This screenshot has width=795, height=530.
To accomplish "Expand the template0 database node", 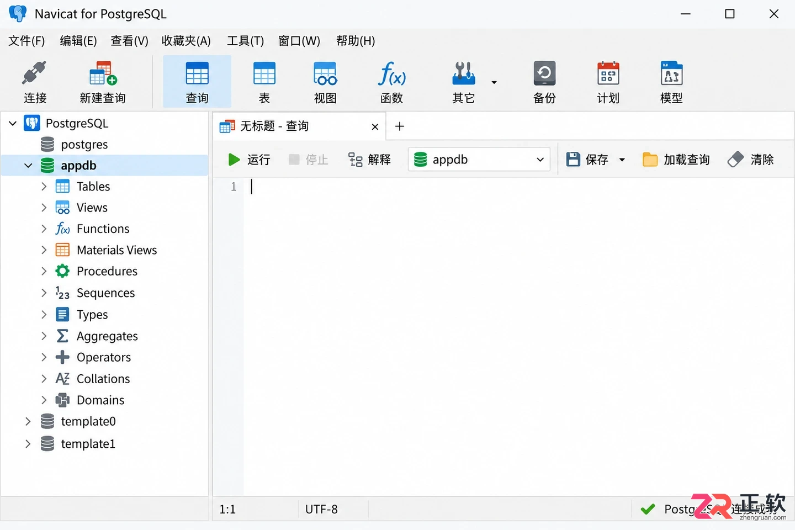I will coord(28,421).
